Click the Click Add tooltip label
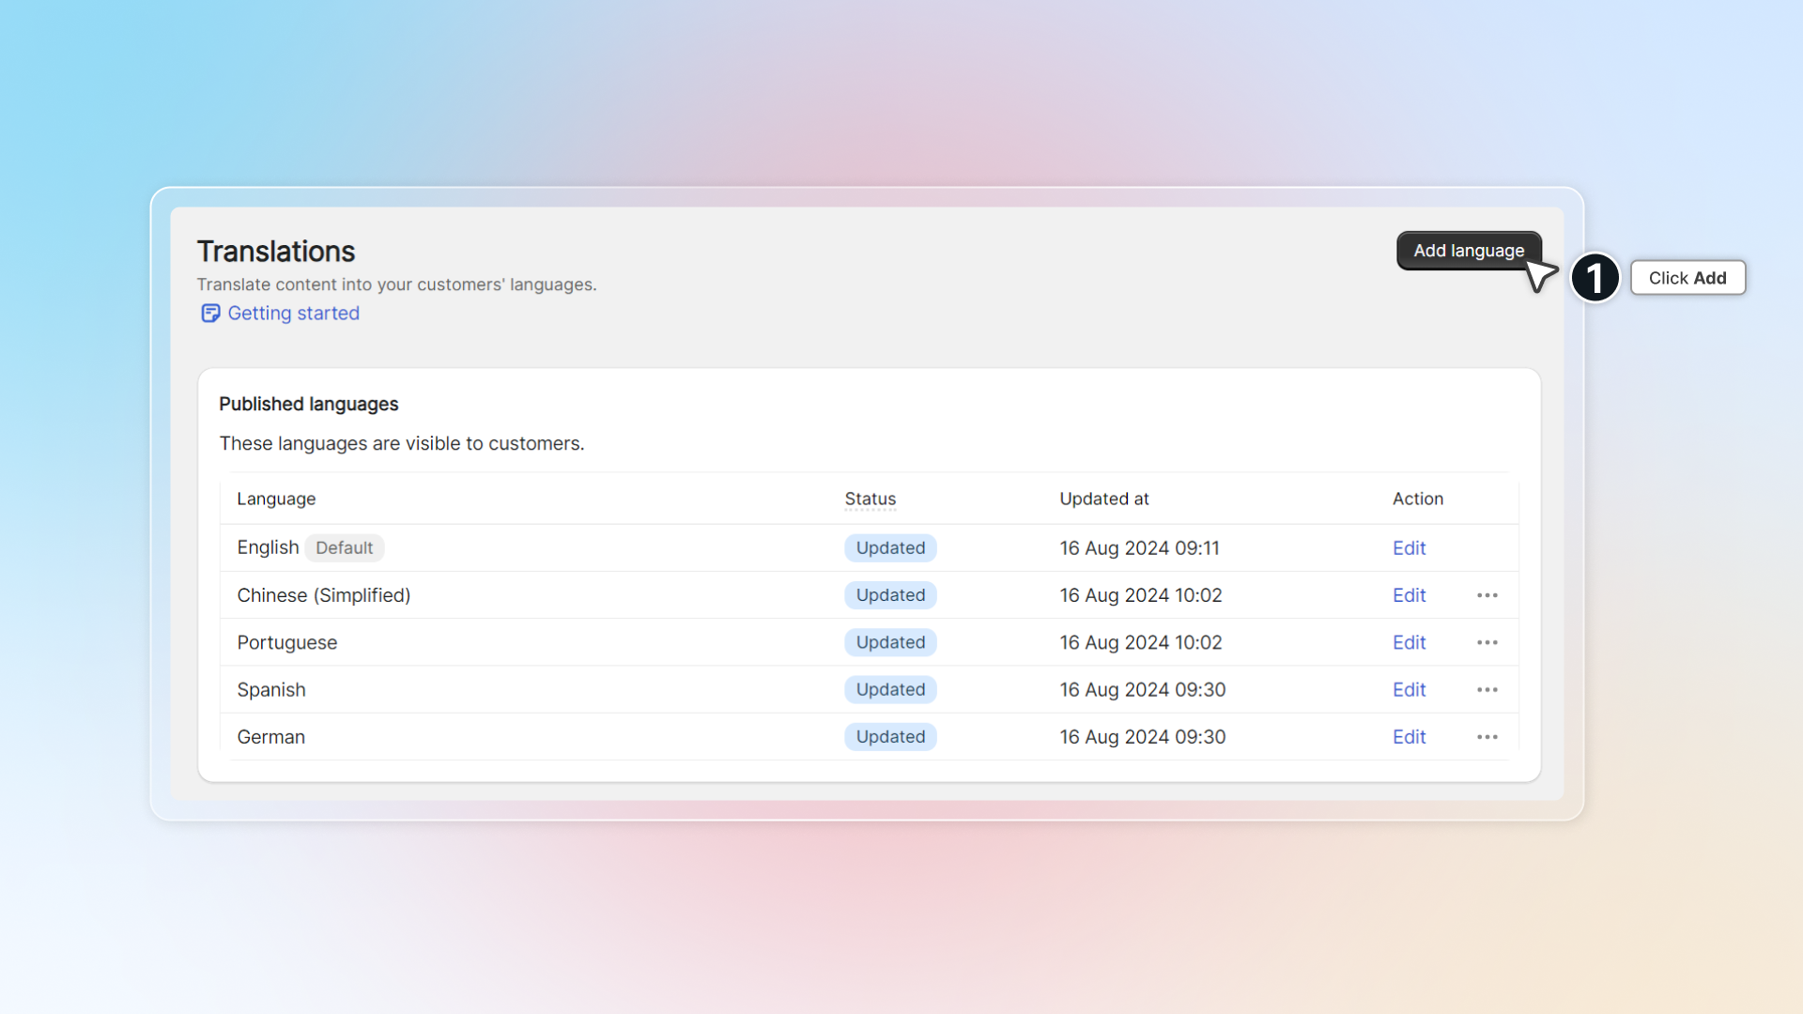 1687,278
